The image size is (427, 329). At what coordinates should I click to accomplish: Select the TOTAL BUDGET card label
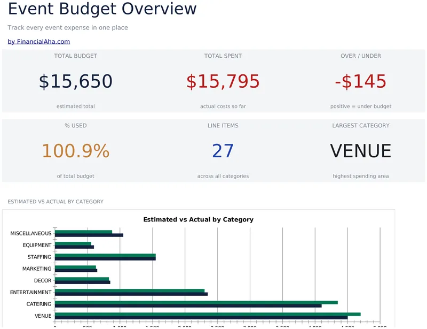(x=76, y=56)
